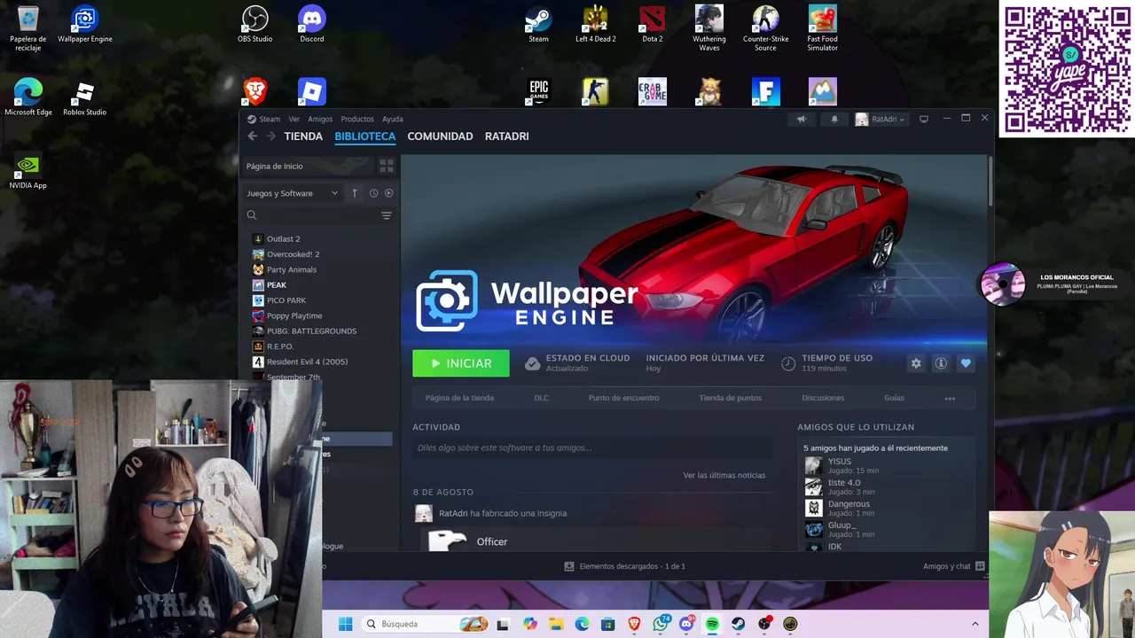This screenshot has height=638, width=1135.
Task: Click Página de inicio in sidebar
Action: [307, 166]
